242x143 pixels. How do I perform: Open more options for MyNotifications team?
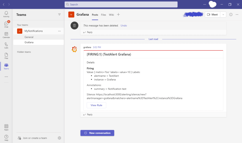59,31
